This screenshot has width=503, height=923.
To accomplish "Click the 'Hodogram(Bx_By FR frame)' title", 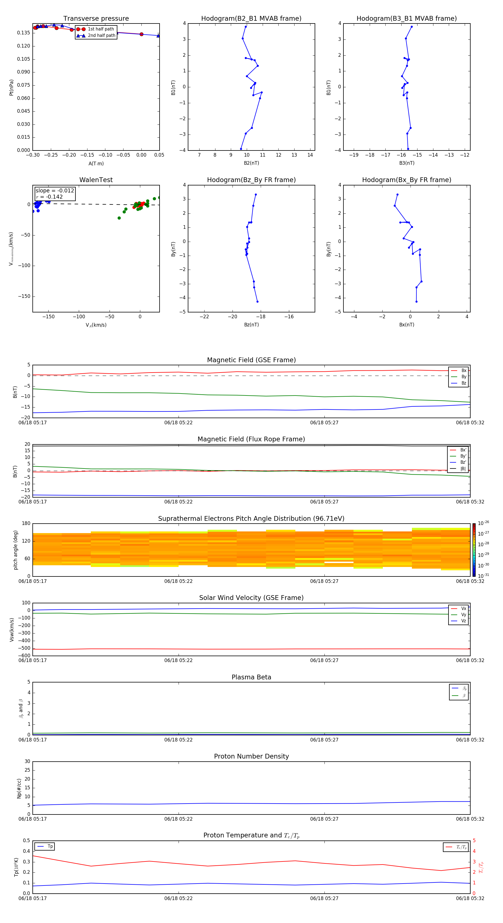I will (407, 180).
